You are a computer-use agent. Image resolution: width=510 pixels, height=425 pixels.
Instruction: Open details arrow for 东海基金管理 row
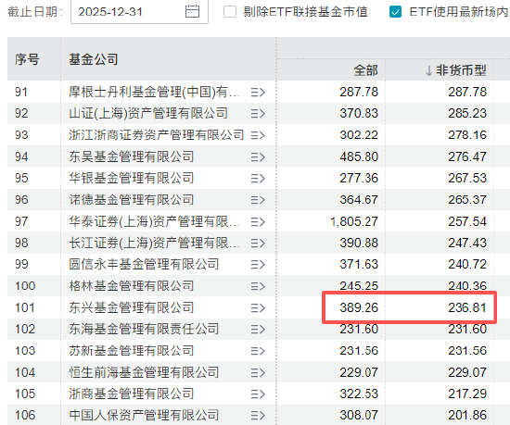258,330
